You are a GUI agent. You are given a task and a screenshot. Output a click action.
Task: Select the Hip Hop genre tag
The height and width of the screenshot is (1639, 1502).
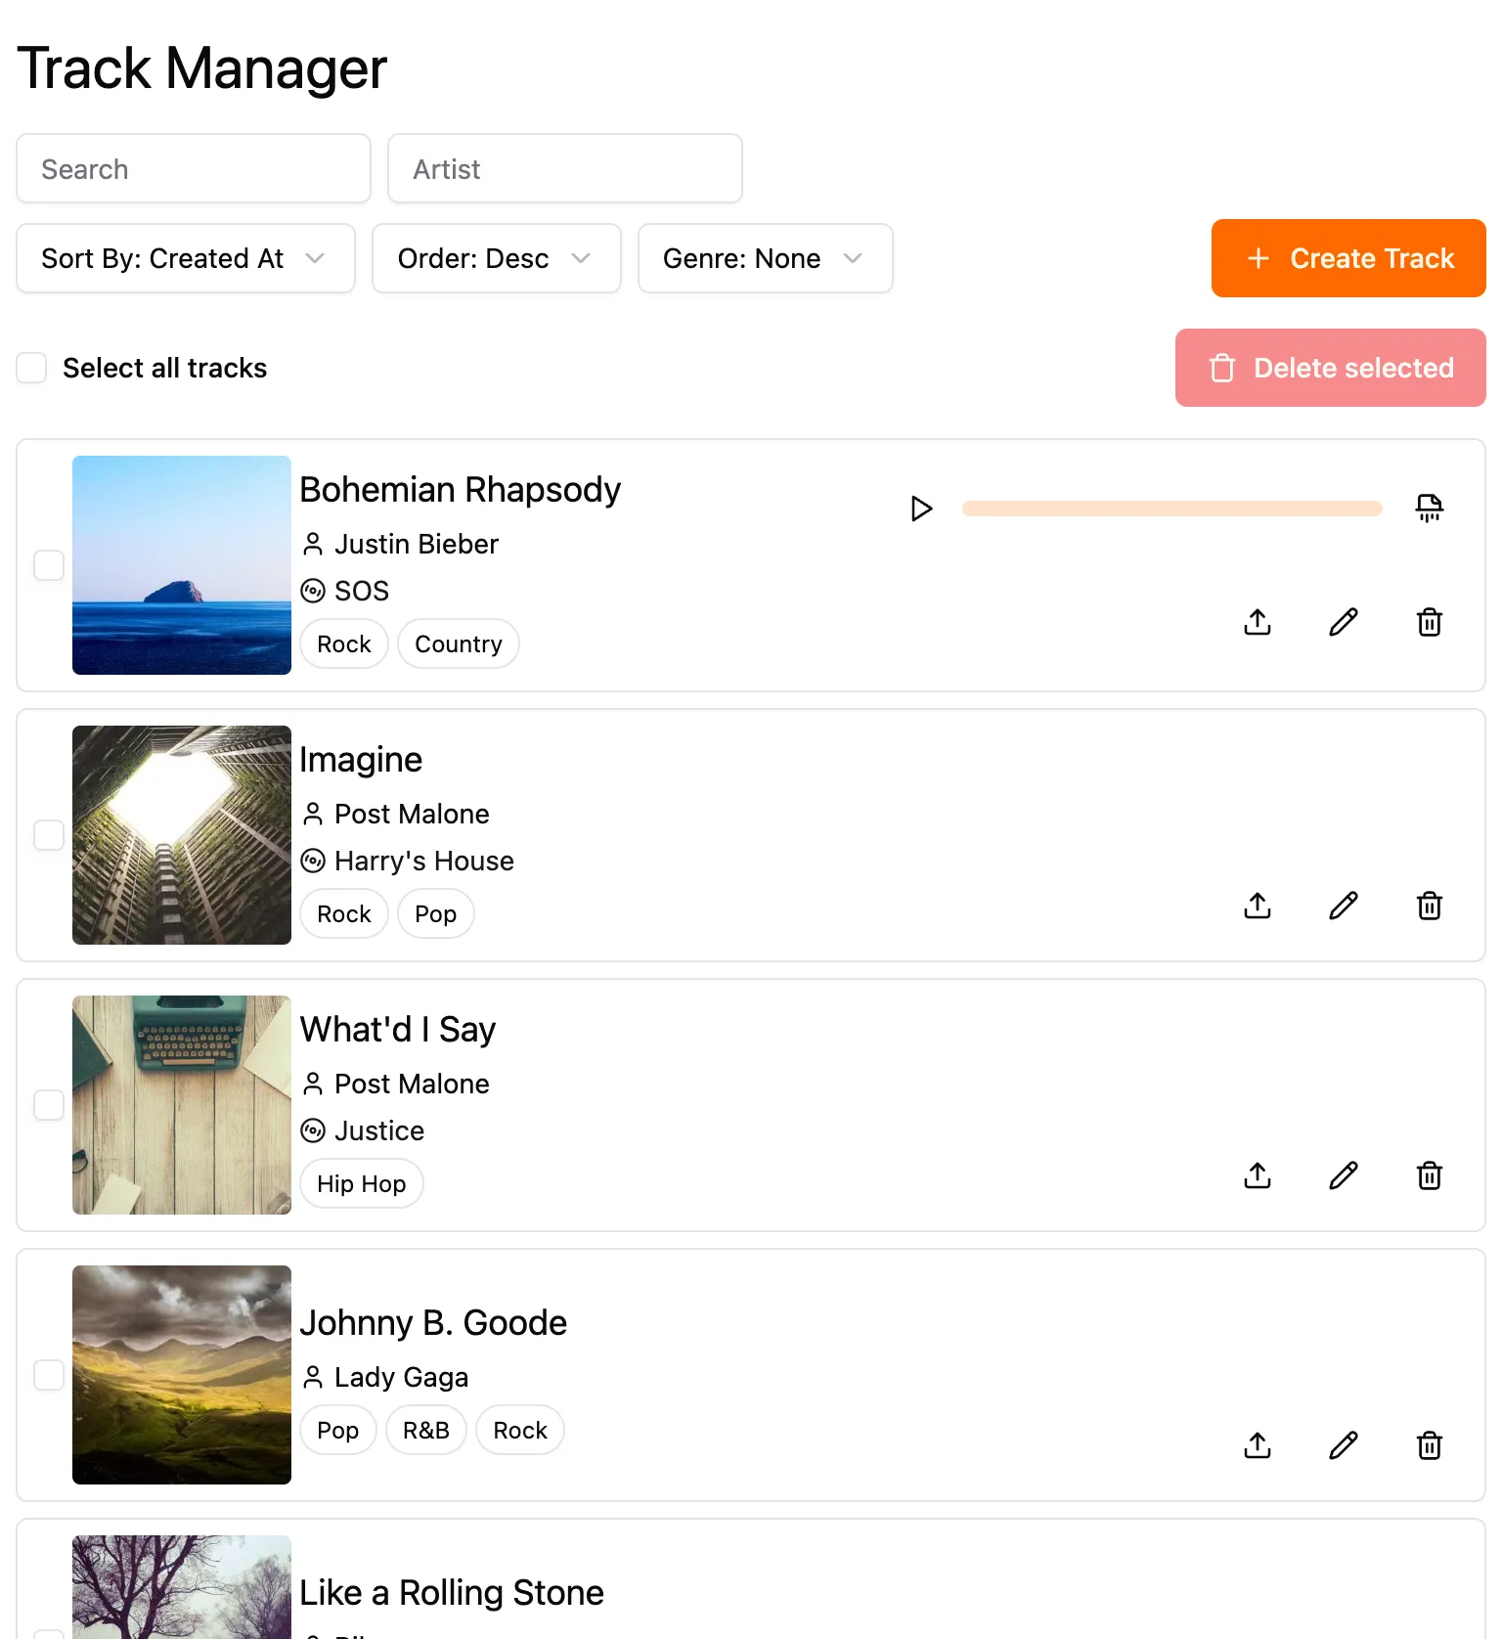tap(361, 1183)
